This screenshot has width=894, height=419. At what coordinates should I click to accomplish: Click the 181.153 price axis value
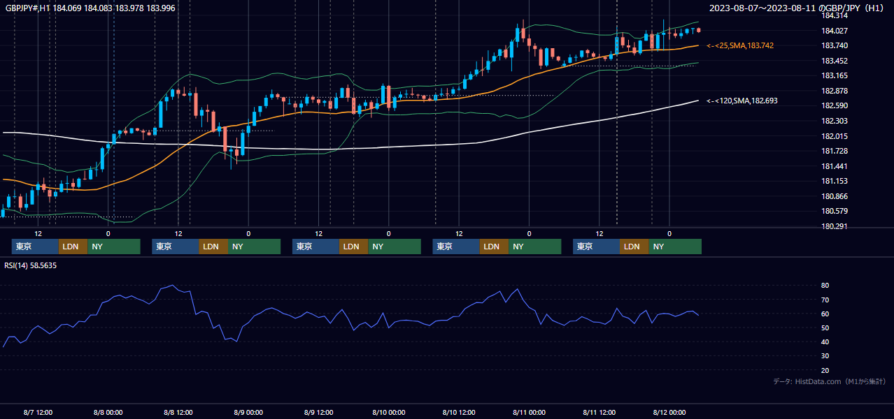point(835,182)
